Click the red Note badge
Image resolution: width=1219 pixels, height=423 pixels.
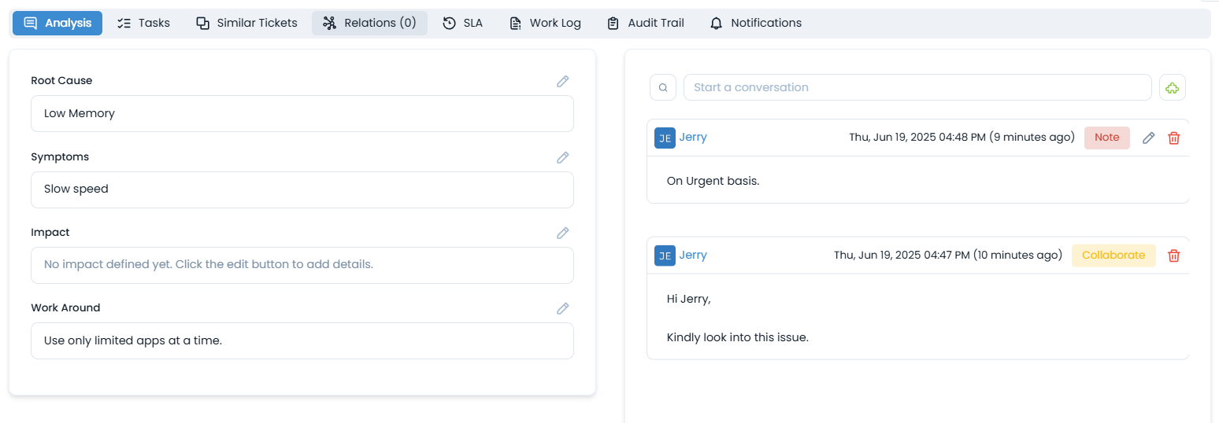[x=1106, y=138]
